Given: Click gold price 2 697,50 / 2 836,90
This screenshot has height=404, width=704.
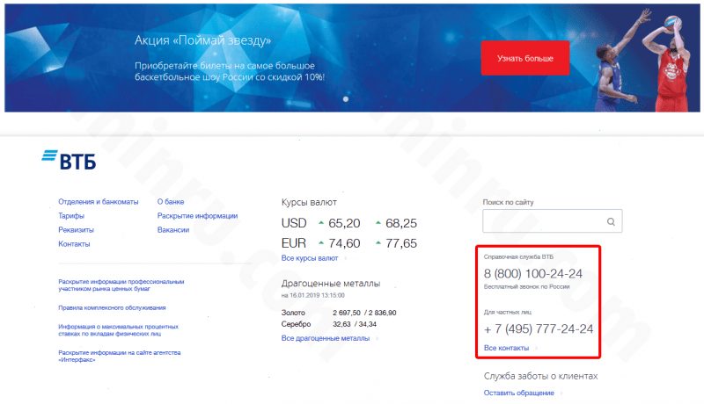Looking at the screenshot, I should click(364, 313).
